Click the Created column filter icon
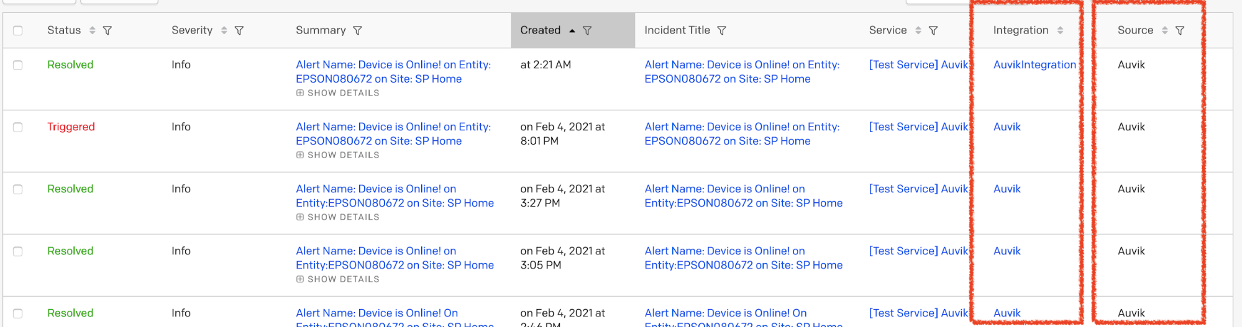 (587, 30)
